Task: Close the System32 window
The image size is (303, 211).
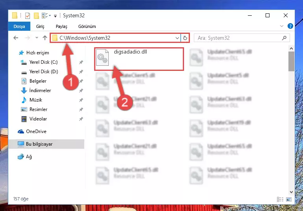Action: point(285,15)
